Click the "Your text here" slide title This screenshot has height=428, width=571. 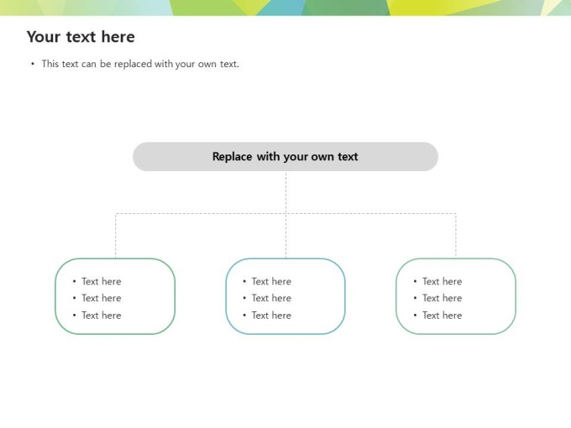click(x=81, y=37)
